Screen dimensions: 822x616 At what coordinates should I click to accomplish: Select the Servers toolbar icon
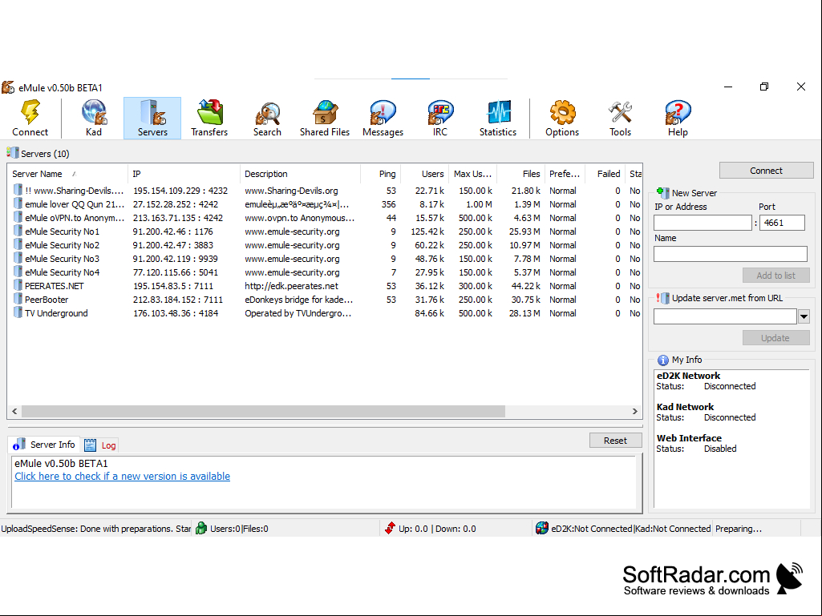152,118
